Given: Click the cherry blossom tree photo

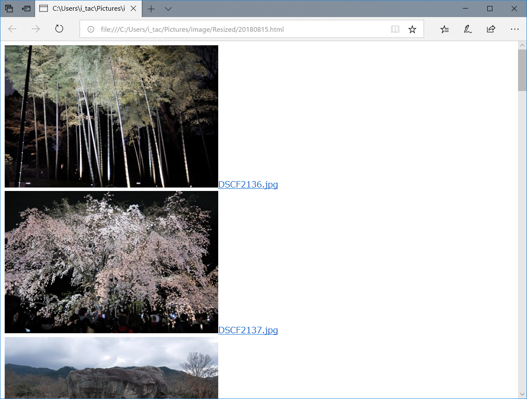Looking at the screenshot, I should (x=111, y=262).
